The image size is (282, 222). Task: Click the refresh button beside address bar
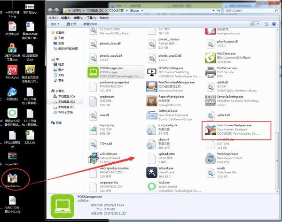(x=219, y=11)
